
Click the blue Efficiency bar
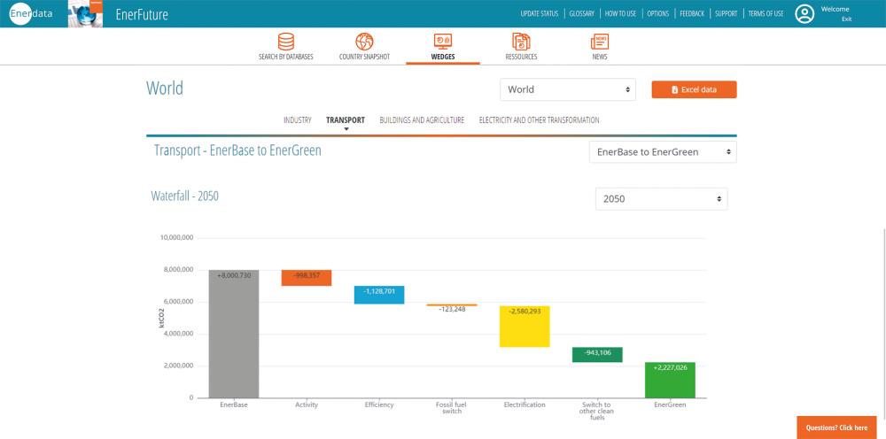click(379, 295)
